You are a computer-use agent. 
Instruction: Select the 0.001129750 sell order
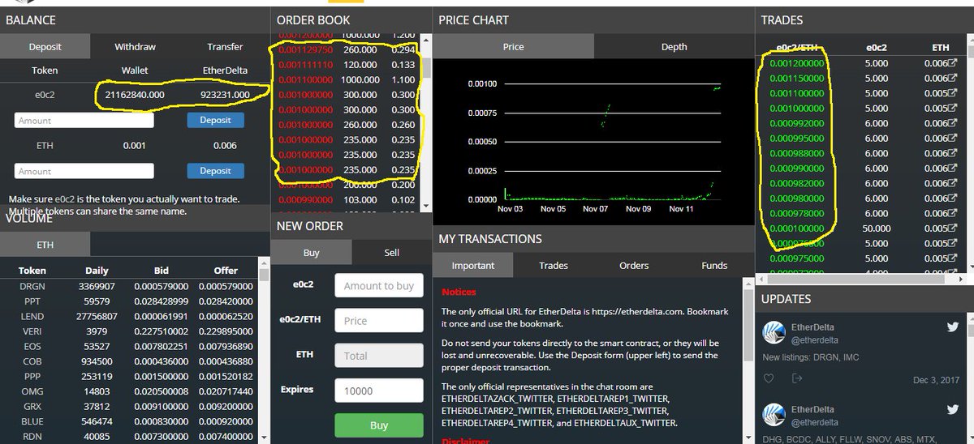coord(347,49)
